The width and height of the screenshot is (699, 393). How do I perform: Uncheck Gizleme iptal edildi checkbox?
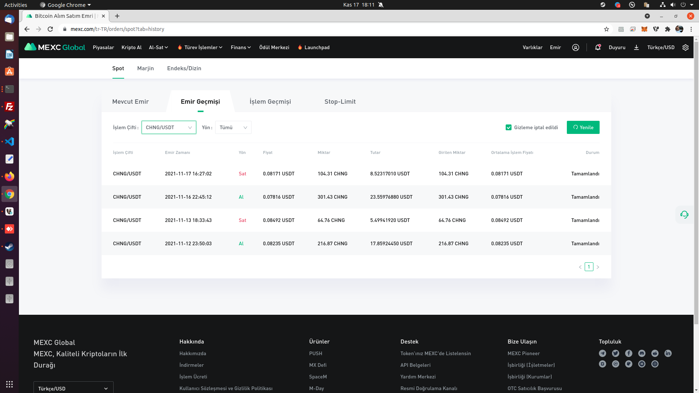tap(509, 127)
